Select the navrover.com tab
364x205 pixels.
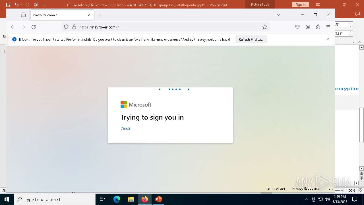(62, 15)
